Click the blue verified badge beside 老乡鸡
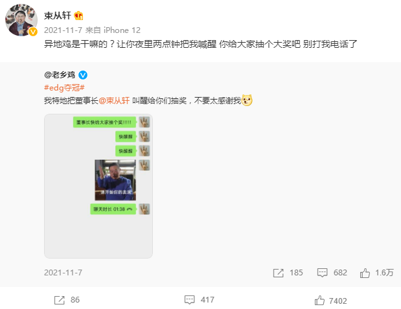 [83, 75]
